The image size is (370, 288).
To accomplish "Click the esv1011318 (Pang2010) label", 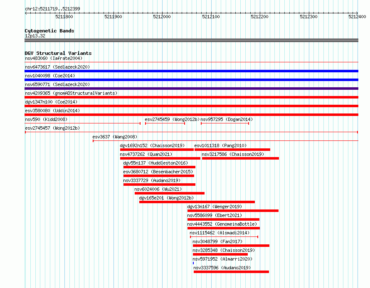I will point(220,145).
